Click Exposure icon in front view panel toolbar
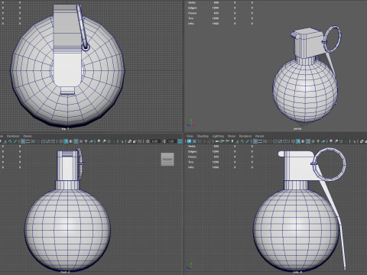The image size is (367, 275). 148,141
